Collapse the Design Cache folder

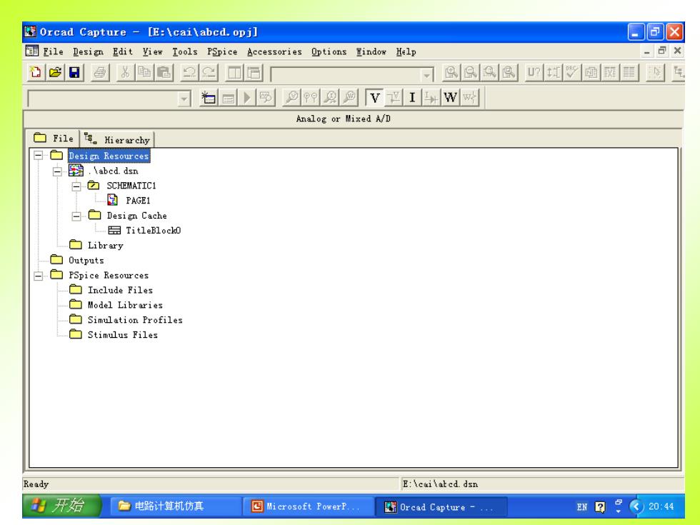click(x=76, y=216)
